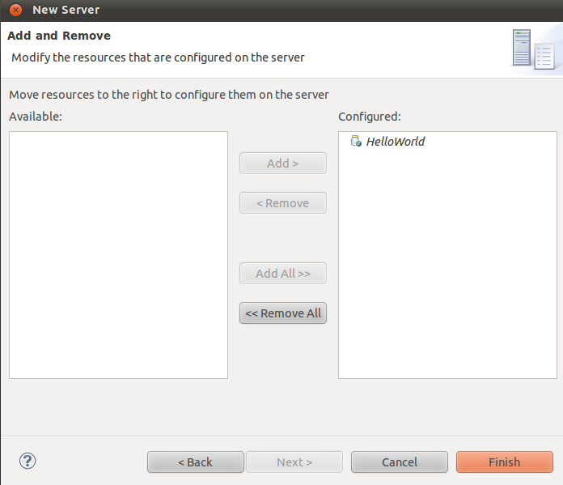Click the Add and Remove heading
This screenshot has height=485, width=563.
pos(59,36)
